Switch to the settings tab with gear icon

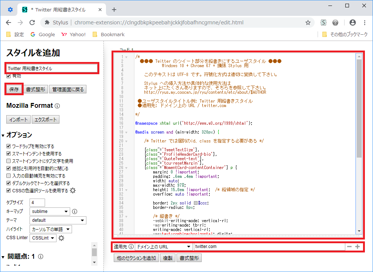[x=10, y=10]
